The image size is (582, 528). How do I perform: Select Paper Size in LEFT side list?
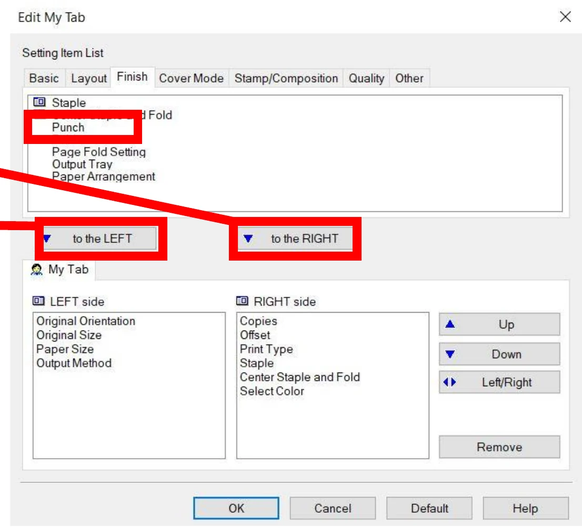65,349
